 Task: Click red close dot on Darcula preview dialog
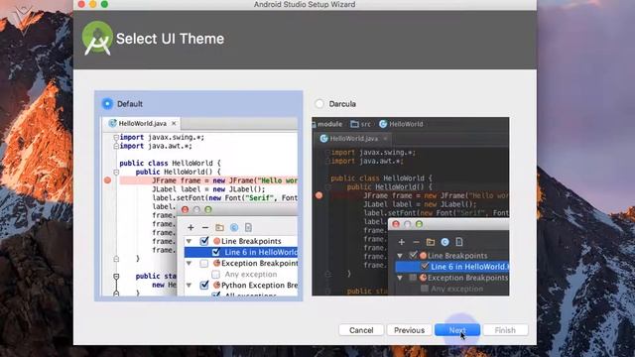tap(396, 224)
